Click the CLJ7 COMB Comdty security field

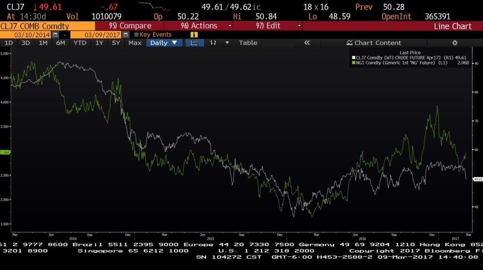[x=48, y=26]
